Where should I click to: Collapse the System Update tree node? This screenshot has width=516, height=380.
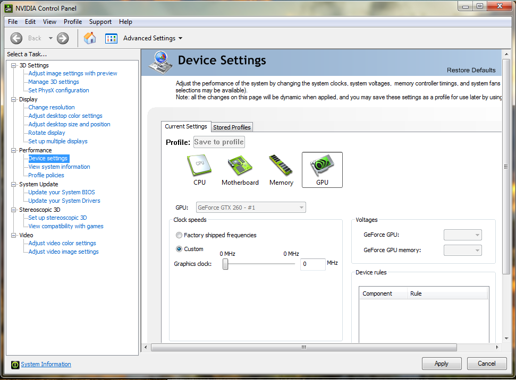(13, 184)
